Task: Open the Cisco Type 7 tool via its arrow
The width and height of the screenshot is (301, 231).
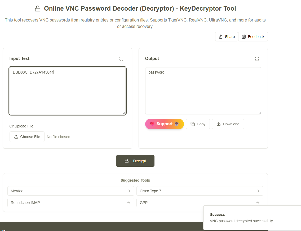Action: point(258,191)
